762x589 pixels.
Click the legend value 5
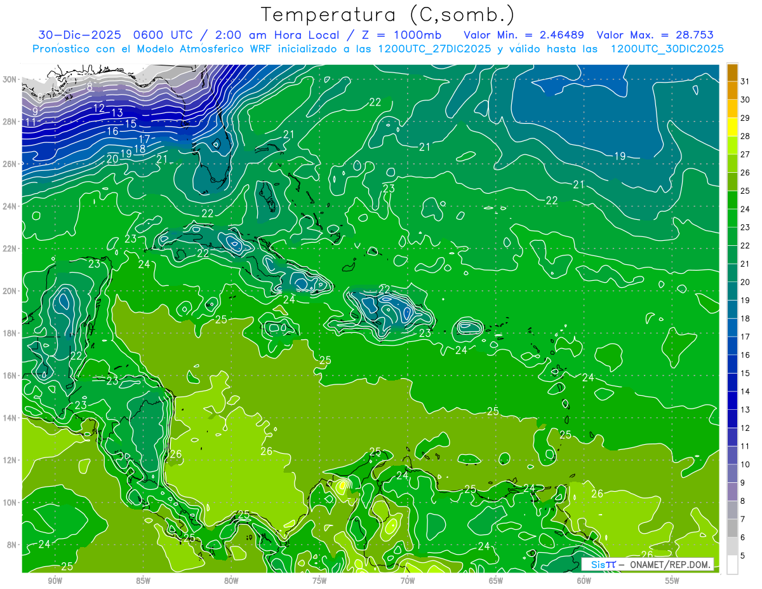(743, 555)
